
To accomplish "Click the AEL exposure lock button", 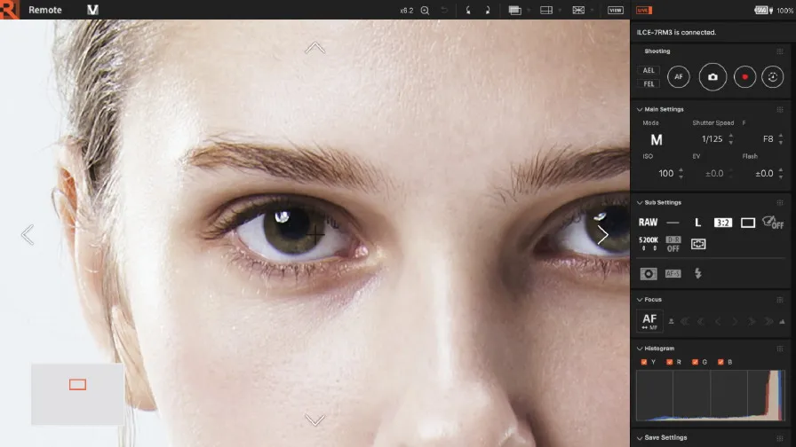I will (x=649, y=70).
